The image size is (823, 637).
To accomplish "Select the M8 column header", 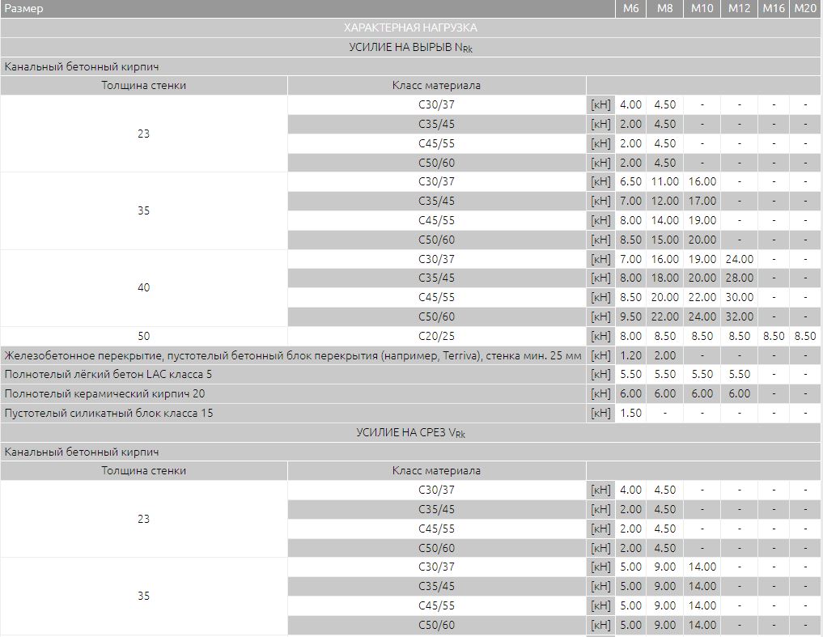I will (x=664, y=8).
